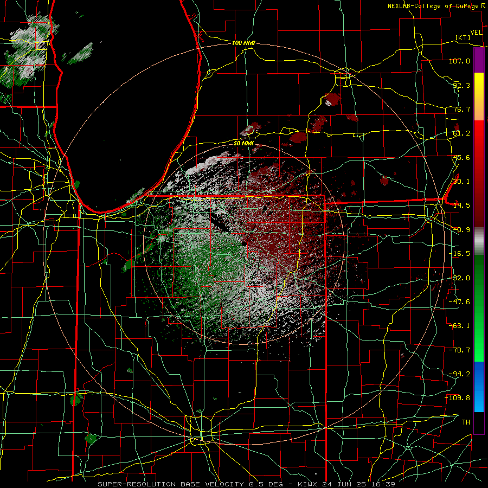Click the VEL legend title
This screenshot has height=488, width=488.
(x=476, y=33)
